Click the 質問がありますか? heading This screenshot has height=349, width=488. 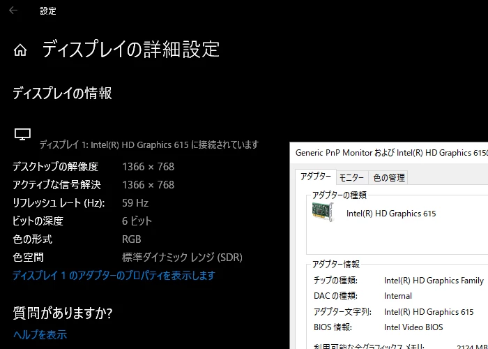63,313
